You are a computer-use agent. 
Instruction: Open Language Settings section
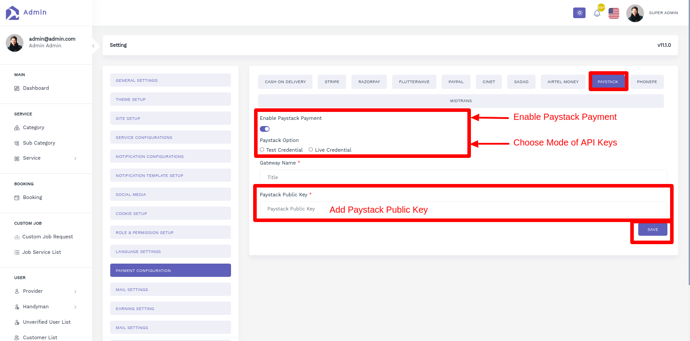coord(170,251)
